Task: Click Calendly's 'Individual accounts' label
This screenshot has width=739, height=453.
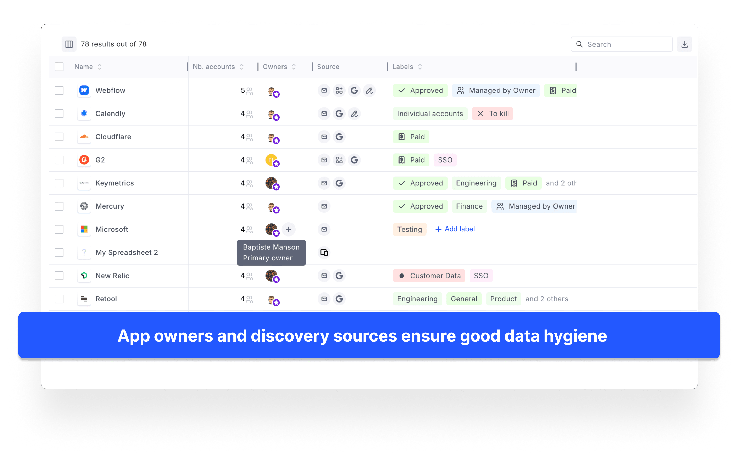Action: 430,114
